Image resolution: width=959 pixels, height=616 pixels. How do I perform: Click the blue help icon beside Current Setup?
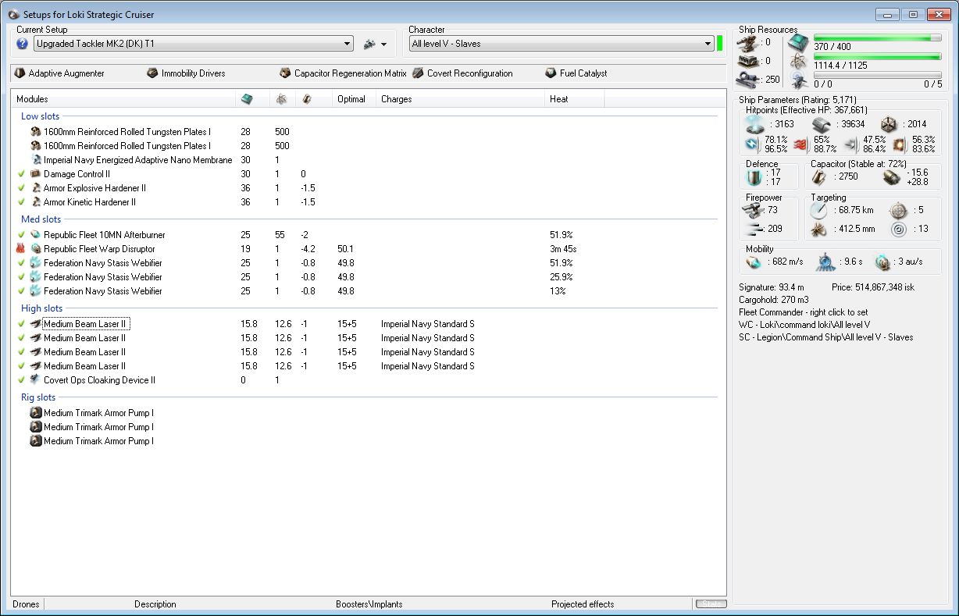(22, 44)
